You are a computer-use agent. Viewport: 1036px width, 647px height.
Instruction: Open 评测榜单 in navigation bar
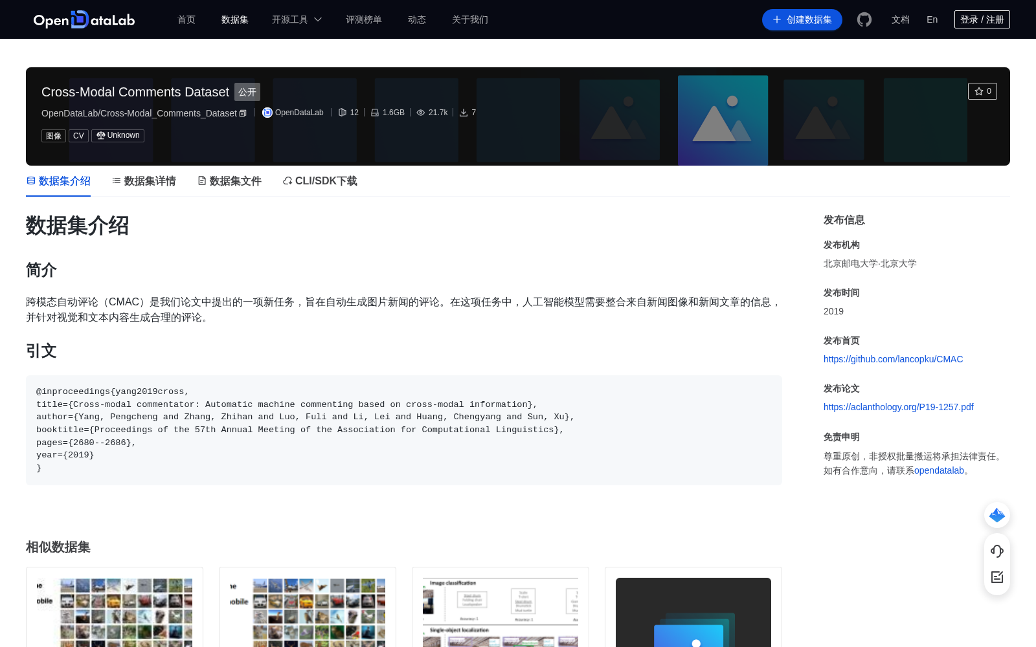364,19
